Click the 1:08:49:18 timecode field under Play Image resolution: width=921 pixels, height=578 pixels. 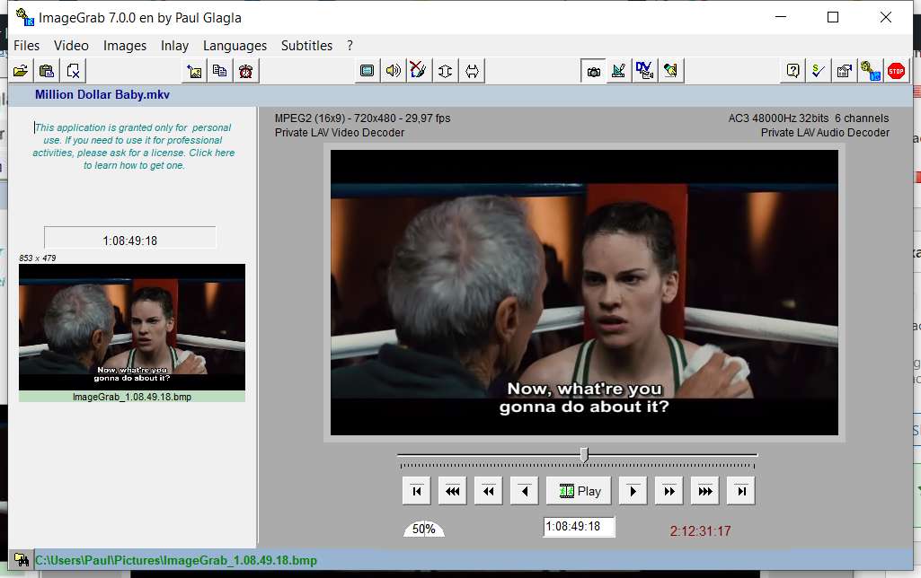pyautogui.click(x=579, y=527)
